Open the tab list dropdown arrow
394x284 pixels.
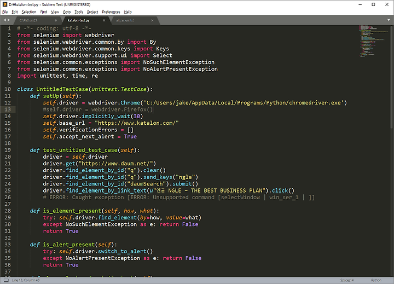coord(389,20)
